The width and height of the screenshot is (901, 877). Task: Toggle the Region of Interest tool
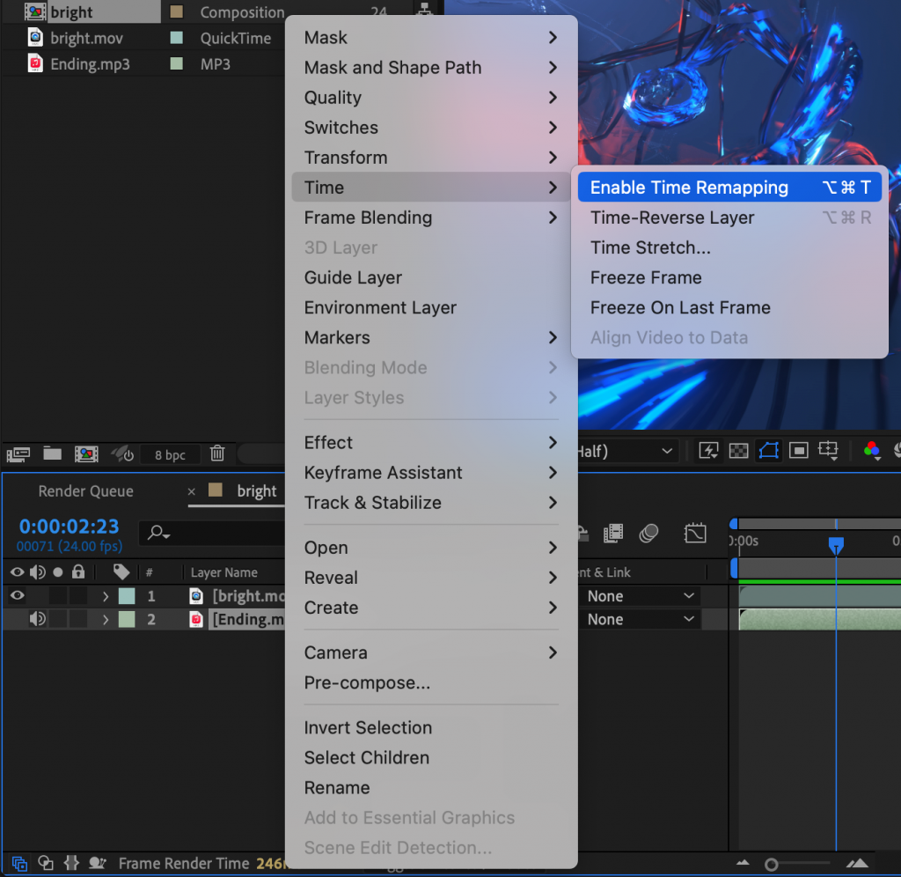coord(798,451)
